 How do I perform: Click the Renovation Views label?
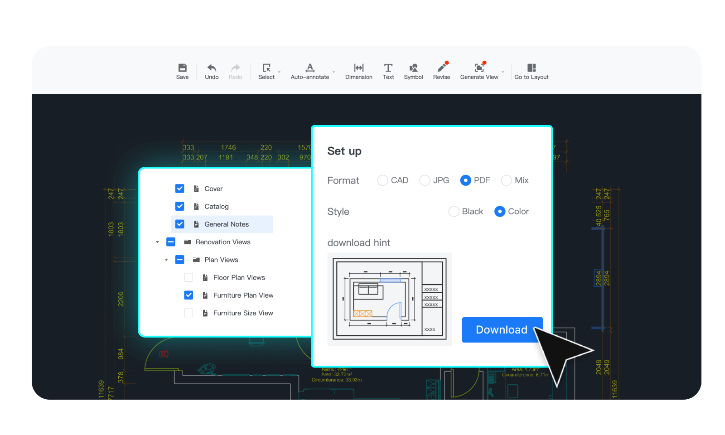click(x=223, y=242)
